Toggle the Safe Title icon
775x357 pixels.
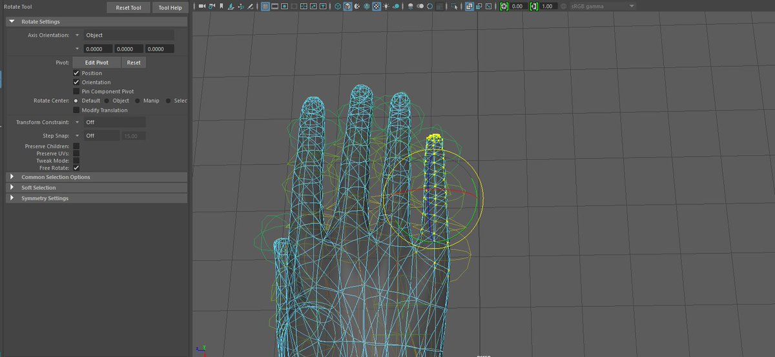tap(323, 6)
